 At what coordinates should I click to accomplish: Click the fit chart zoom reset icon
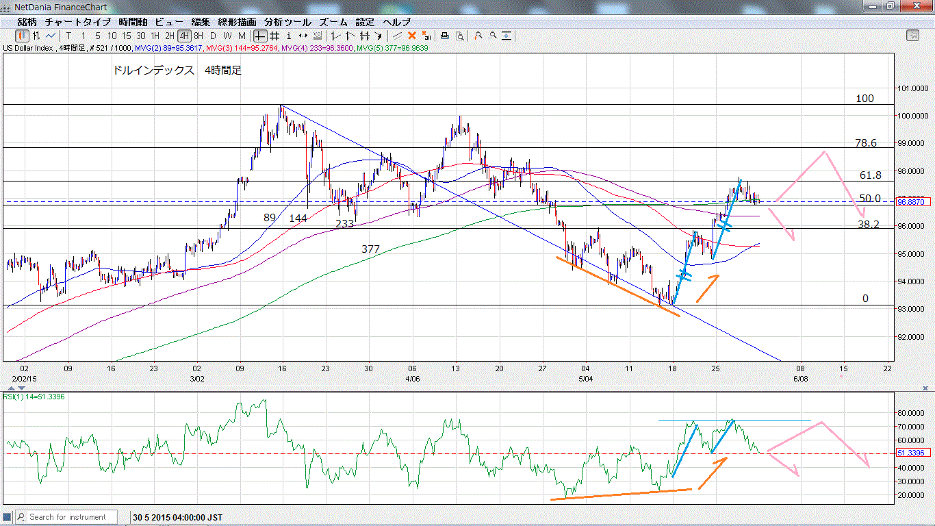click(x=507, y=36)
